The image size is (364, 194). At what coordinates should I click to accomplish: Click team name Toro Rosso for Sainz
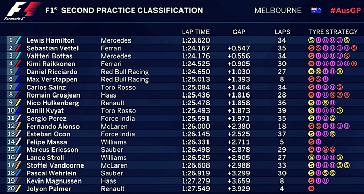point(119,87)
